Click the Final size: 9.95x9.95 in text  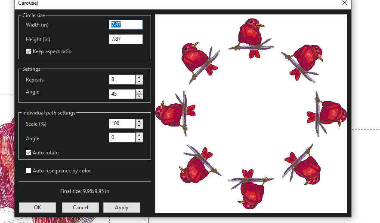click(85, 191)
